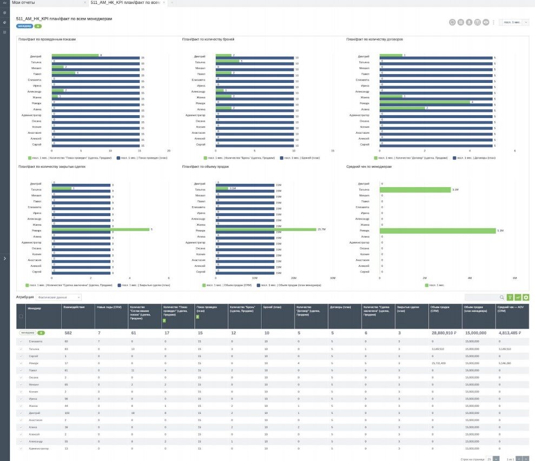The width and height of the screenshot is (535, 461).
Task: Toggle the checkbox for row Администратор
Action: click(x=21, y=449)
